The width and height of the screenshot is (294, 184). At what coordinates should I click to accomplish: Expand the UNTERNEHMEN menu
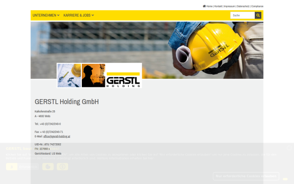[x=46, y=15]
